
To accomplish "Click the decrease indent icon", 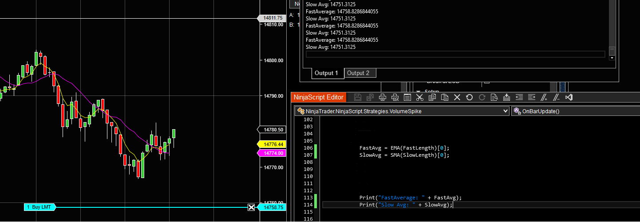I will (519, 97).
